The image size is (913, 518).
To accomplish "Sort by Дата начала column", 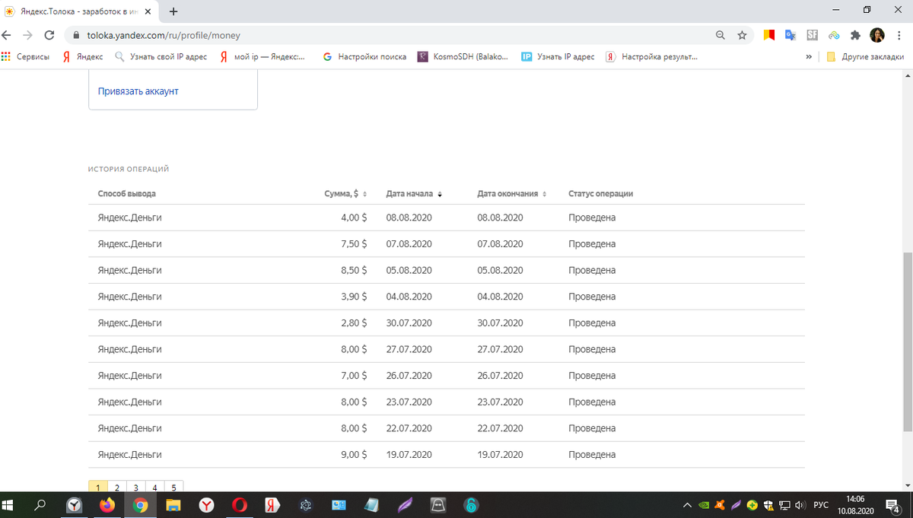I will 414,194.
